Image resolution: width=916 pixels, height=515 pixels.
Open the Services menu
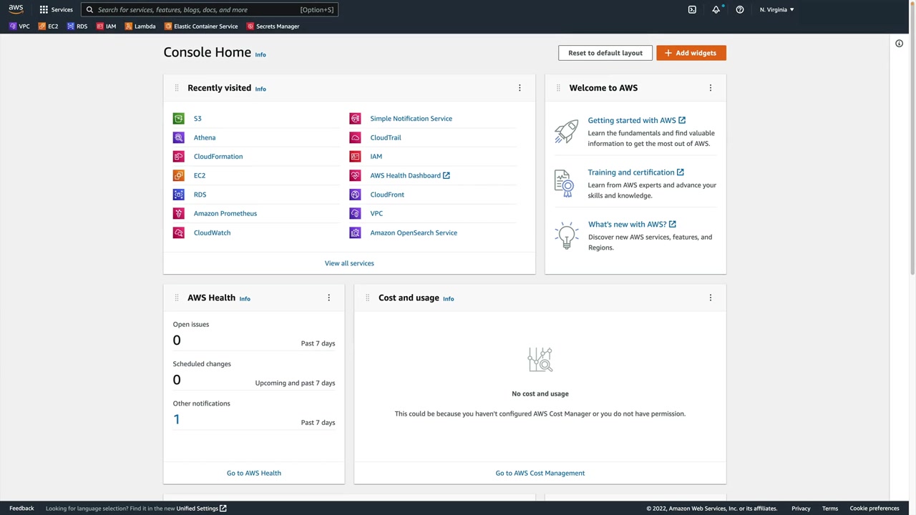point(56,9)
